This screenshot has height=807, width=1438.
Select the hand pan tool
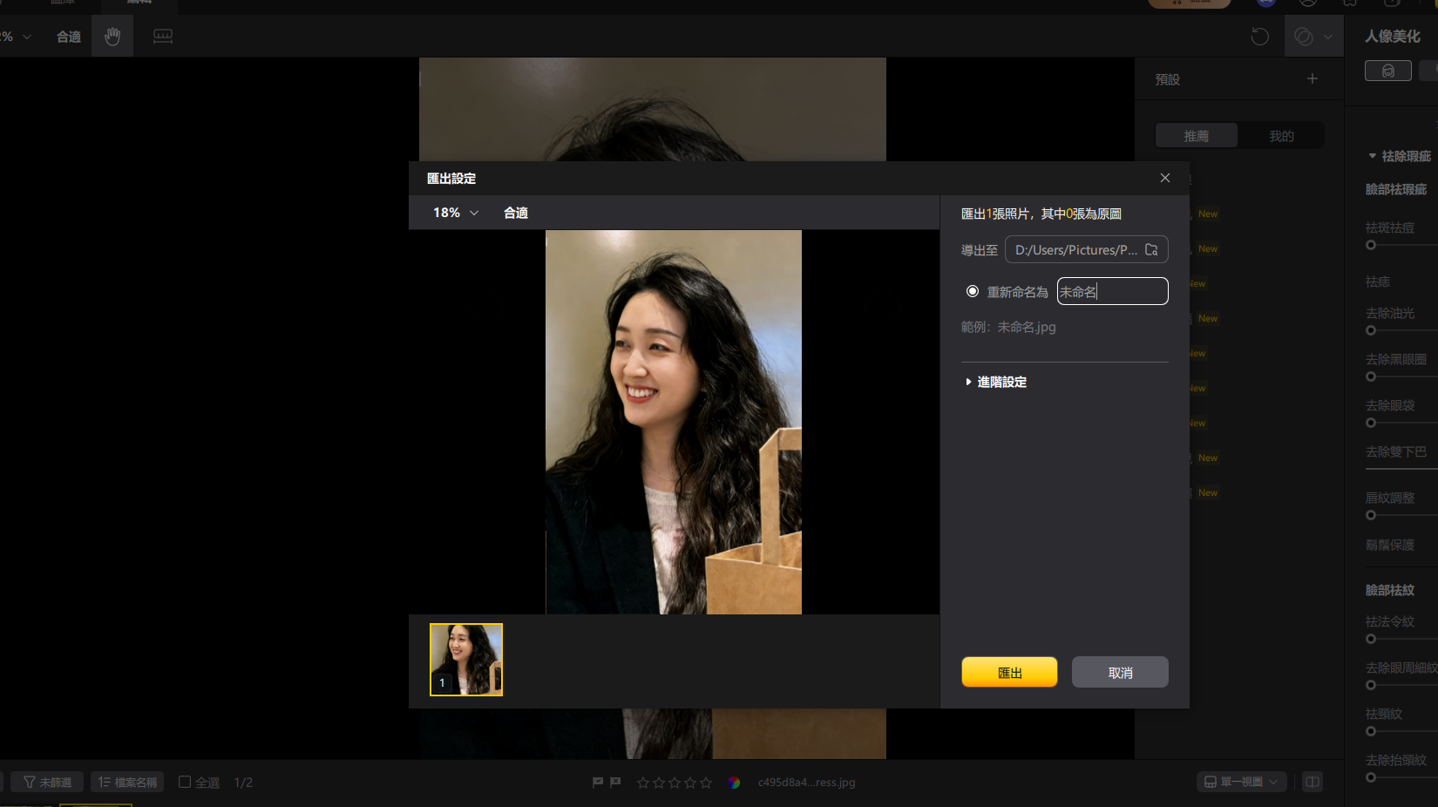(112, 37)
